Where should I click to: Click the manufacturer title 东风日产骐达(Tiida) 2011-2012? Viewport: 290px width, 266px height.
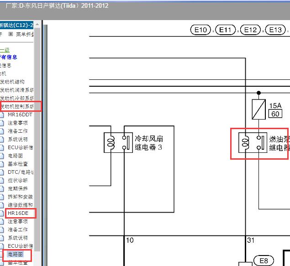(57, 6)
